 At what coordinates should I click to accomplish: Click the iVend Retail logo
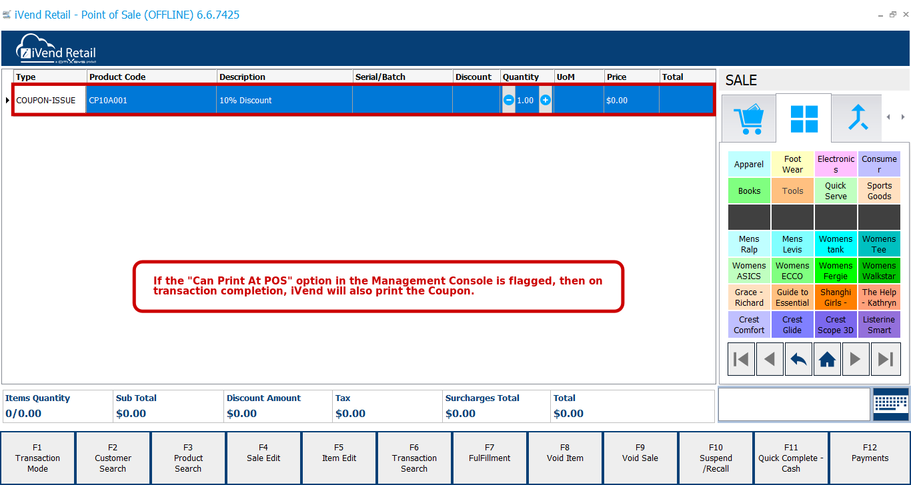click(57, 48)
